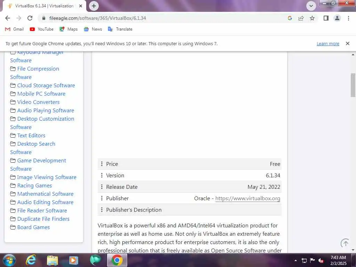Share this page using the share icon
Viewport: 356px width, 267px height.
pyautogui.click(x=301, y=18)
